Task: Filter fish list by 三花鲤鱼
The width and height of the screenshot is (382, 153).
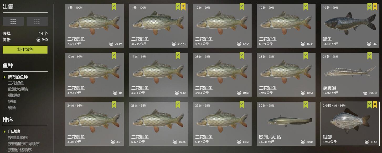Action: (16, 83)
